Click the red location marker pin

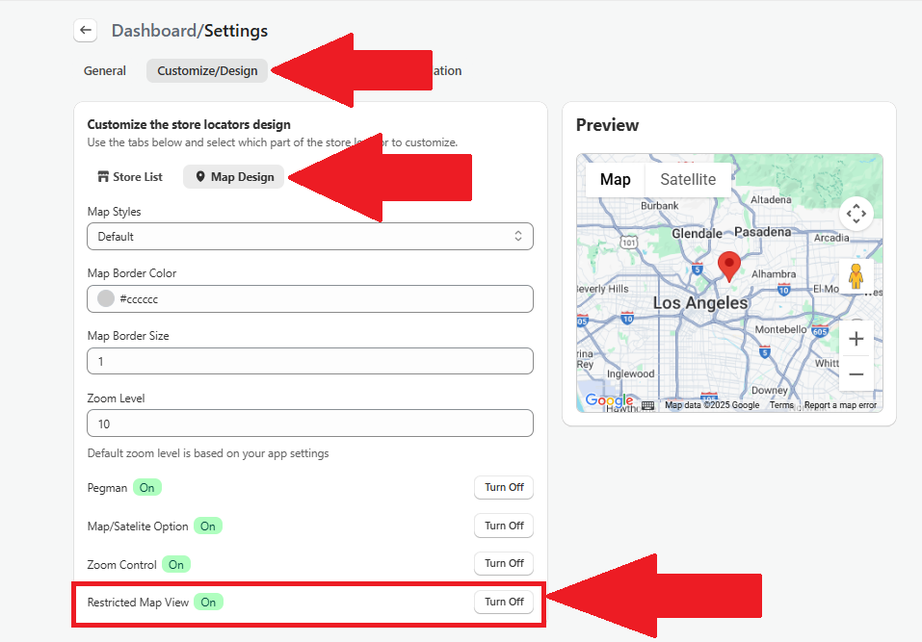click(729, 266)
